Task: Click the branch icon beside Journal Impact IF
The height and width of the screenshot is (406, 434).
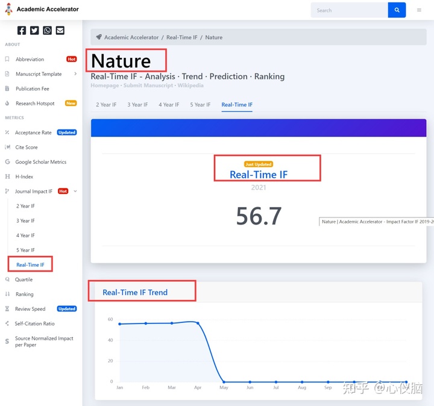Action: tap(7, 191)
